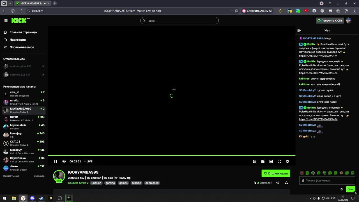Open the Windows Start menu
The width and height of the screenshot is (359, 202).
[x=4, y=198]
